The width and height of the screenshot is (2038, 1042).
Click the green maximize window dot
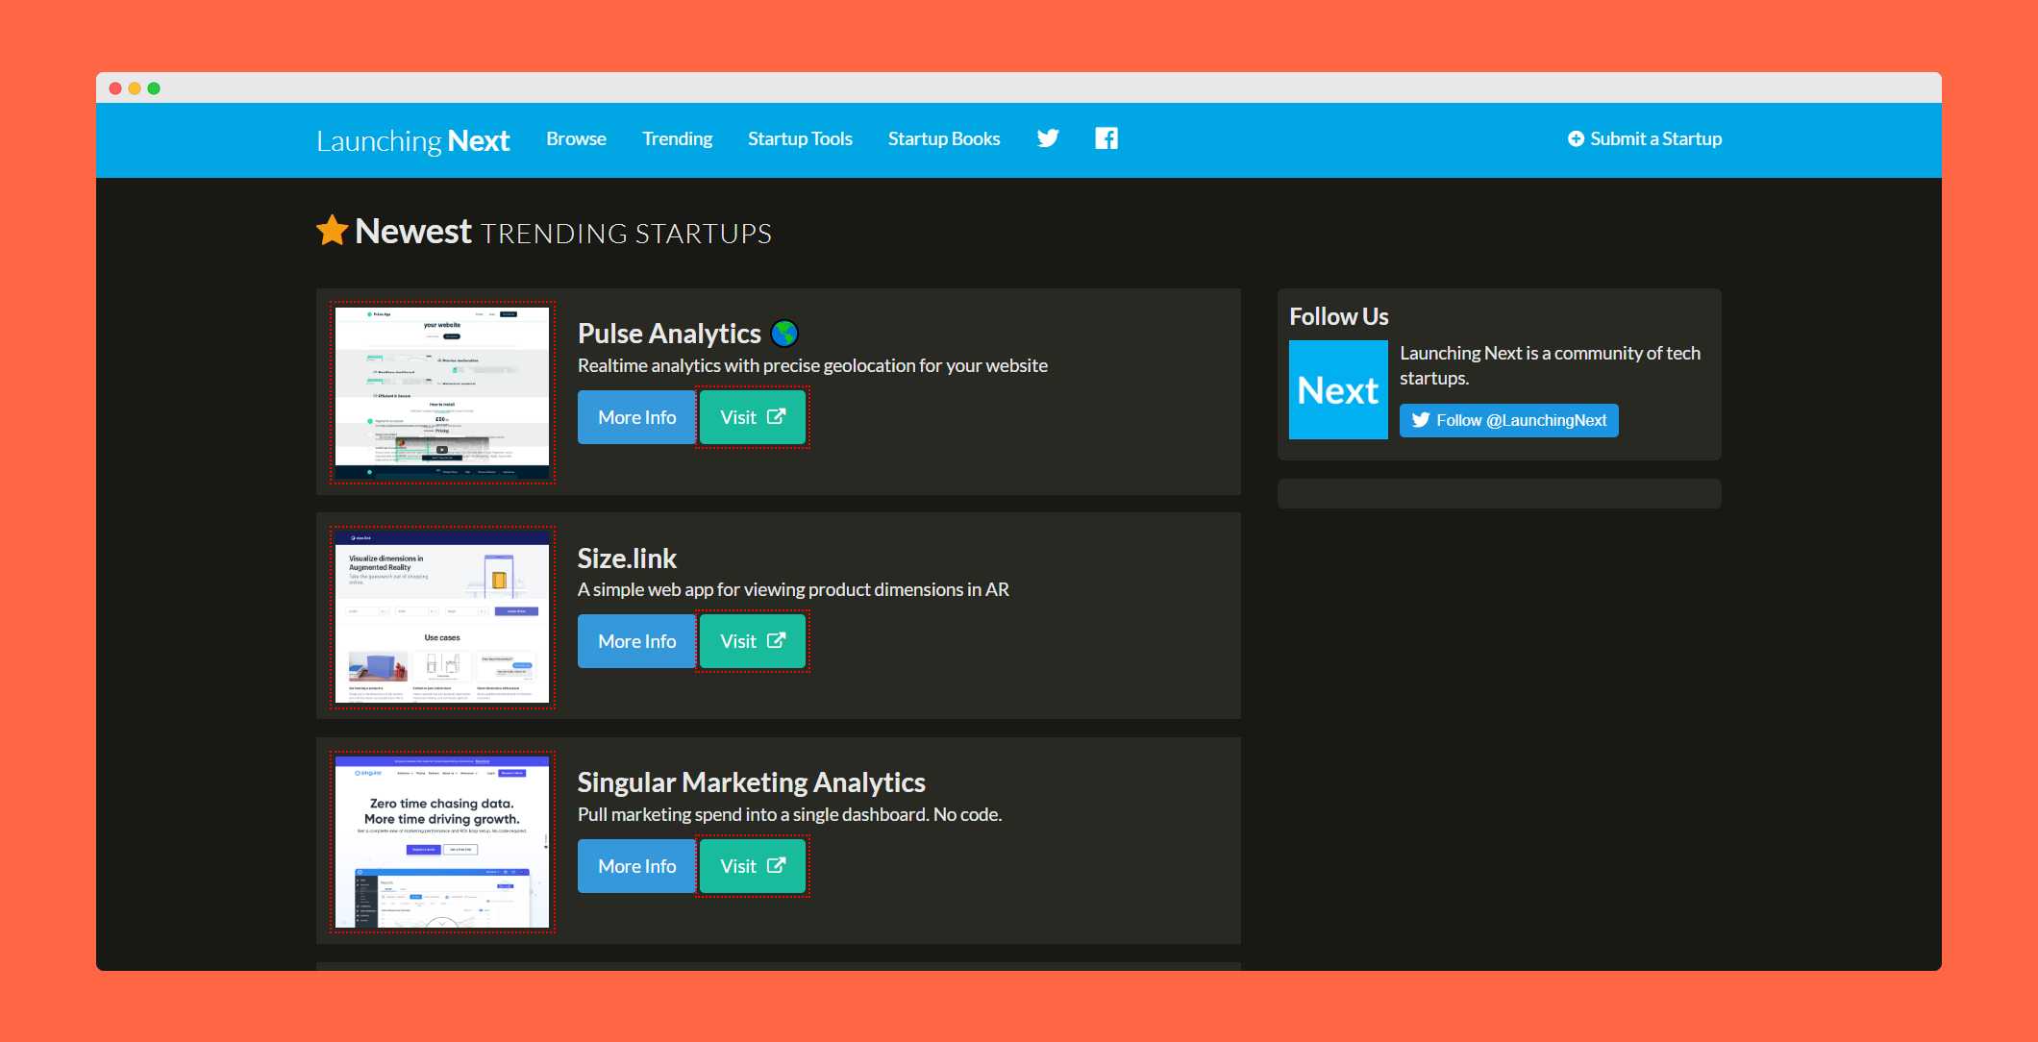pyautogui.click(x=154, y=88)
